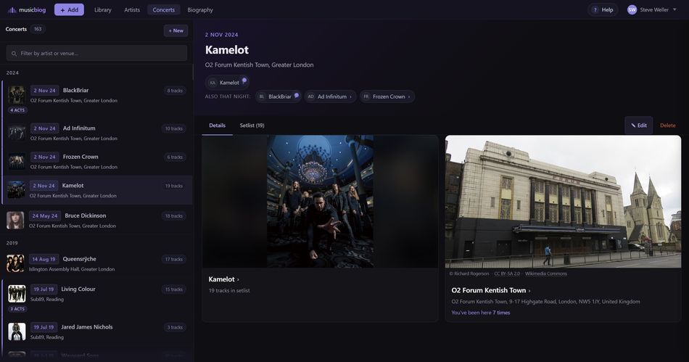
Task: Open the Help question mark icon
Action: (x=595, y=9)
